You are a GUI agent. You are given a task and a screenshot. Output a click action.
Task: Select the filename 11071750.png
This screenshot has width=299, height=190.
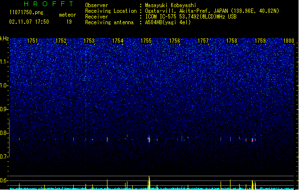click(x=26, y=12)
